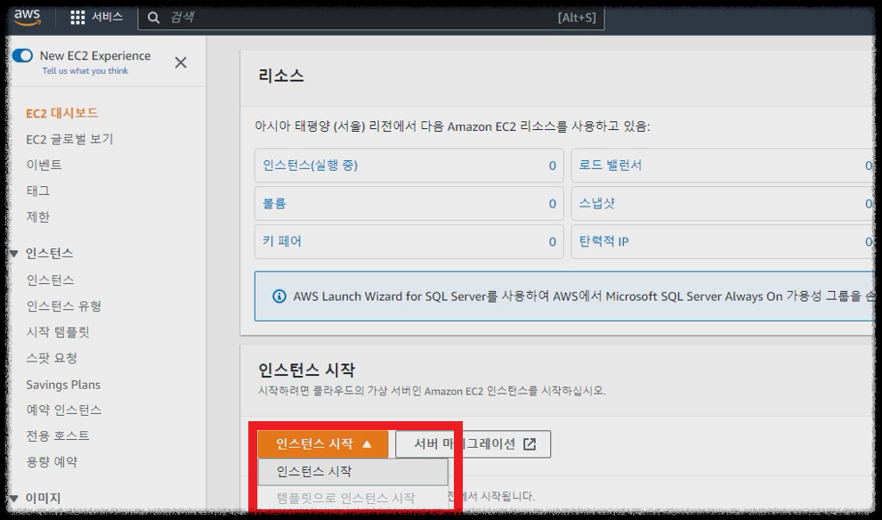Click the orange 인스턴스 시작 dropdown button
Screen dimensions: 882x520
pos(323,444)
